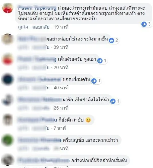Click 19 นาที timestamp of first comment

click(x=61, y=27)
